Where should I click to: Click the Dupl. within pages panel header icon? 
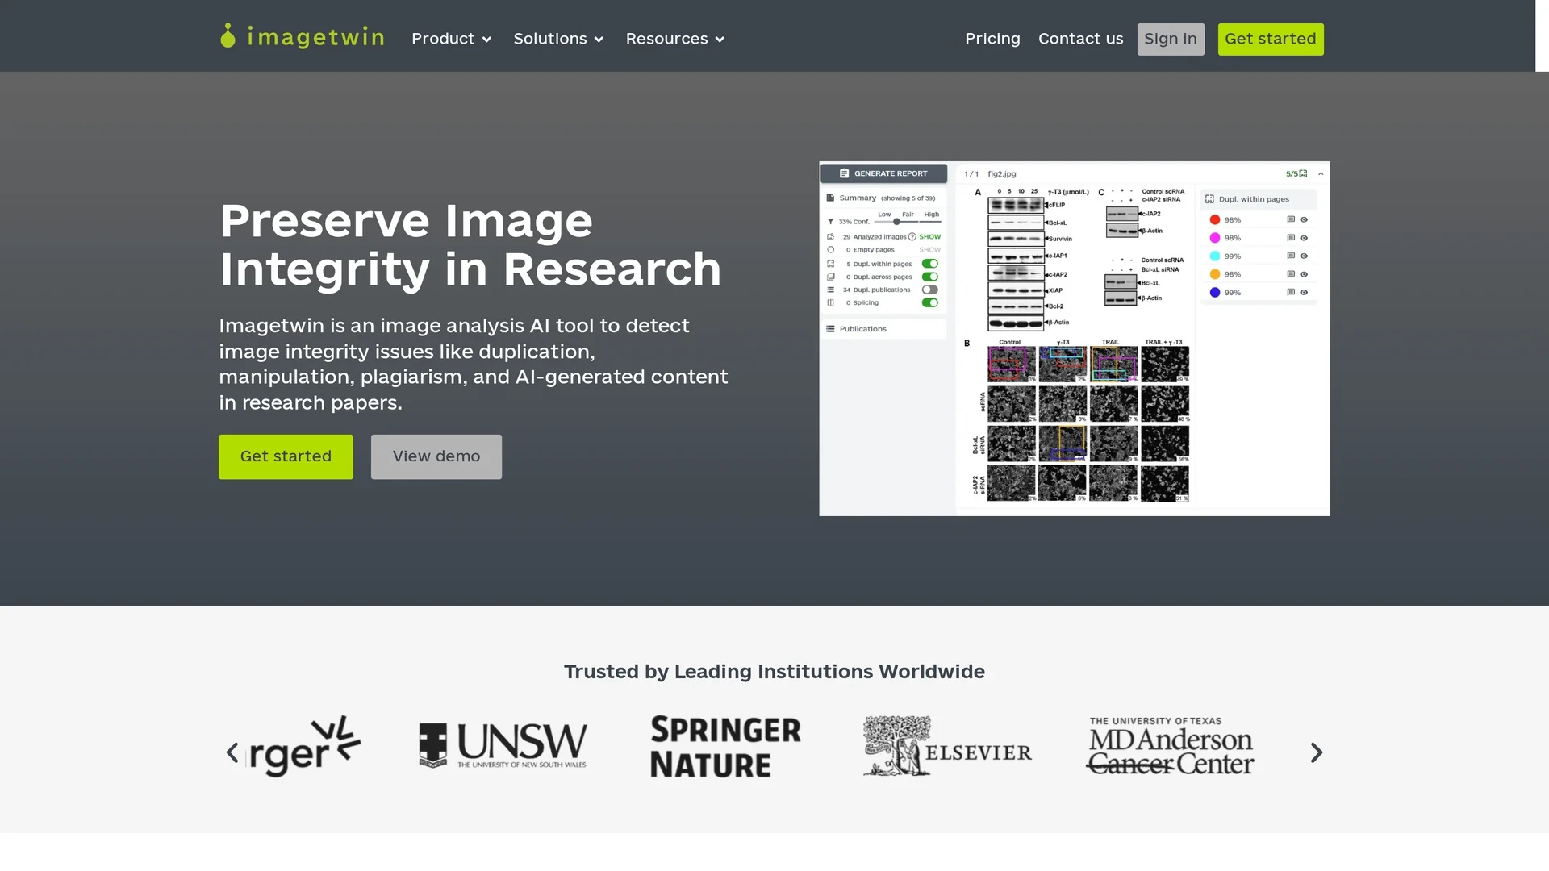(x=1209, y=199)
